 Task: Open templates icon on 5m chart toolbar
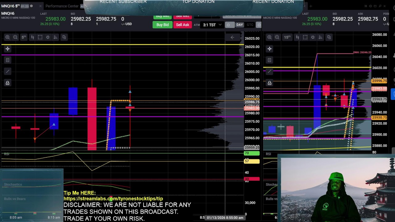64,37
